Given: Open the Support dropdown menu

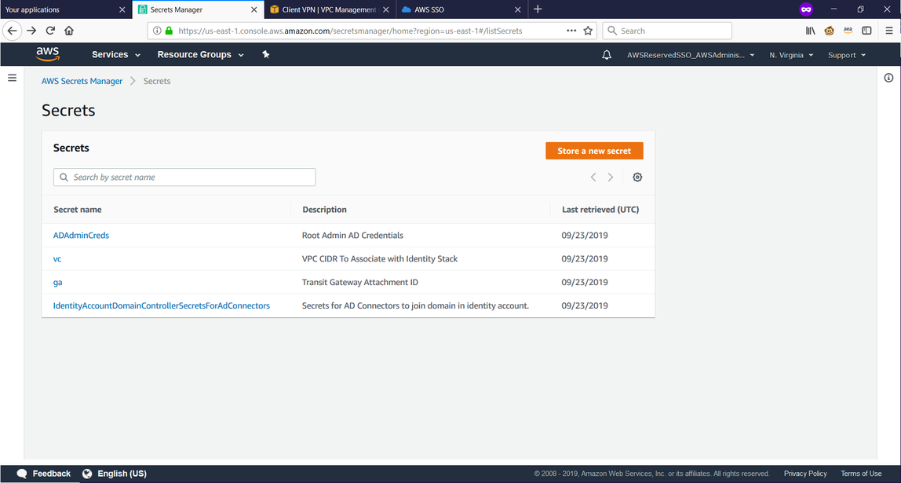Looking at the screenshot, I should [x=846, y=55].
